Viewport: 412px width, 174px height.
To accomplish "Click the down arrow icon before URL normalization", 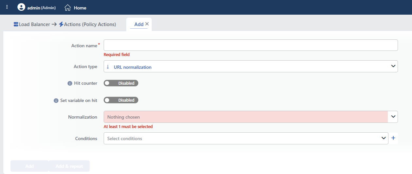I will click(x=108, y=67).
